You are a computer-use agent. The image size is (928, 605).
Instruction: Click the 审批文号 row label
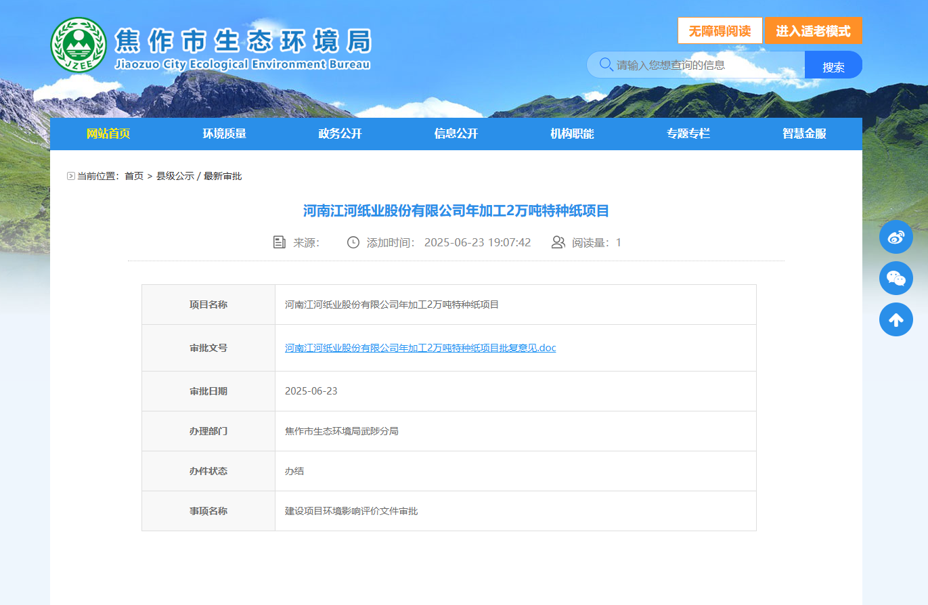coord(208,348)
